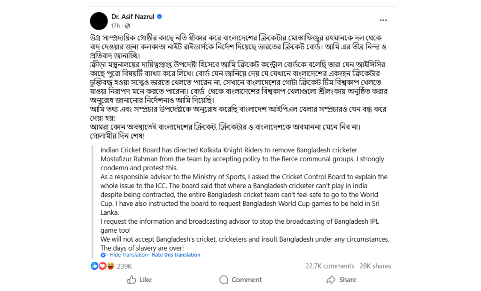481x291 pixels.
Task: Open the three-dot post options menu
Action: pyautogui.click(x=383, y=20)
